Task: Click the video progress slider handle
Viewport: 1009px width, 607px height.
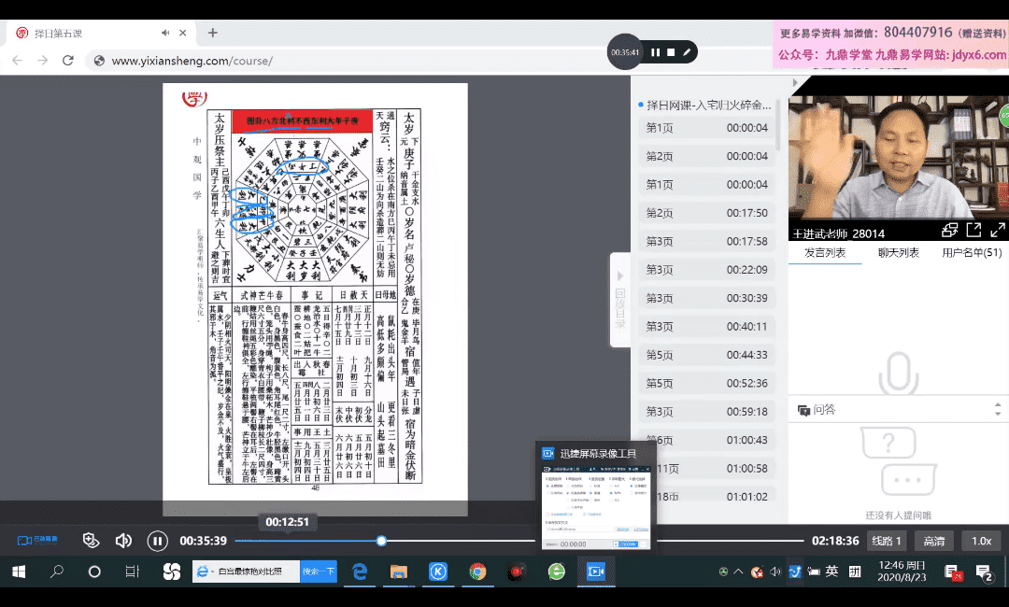Action: coord(381,541)
